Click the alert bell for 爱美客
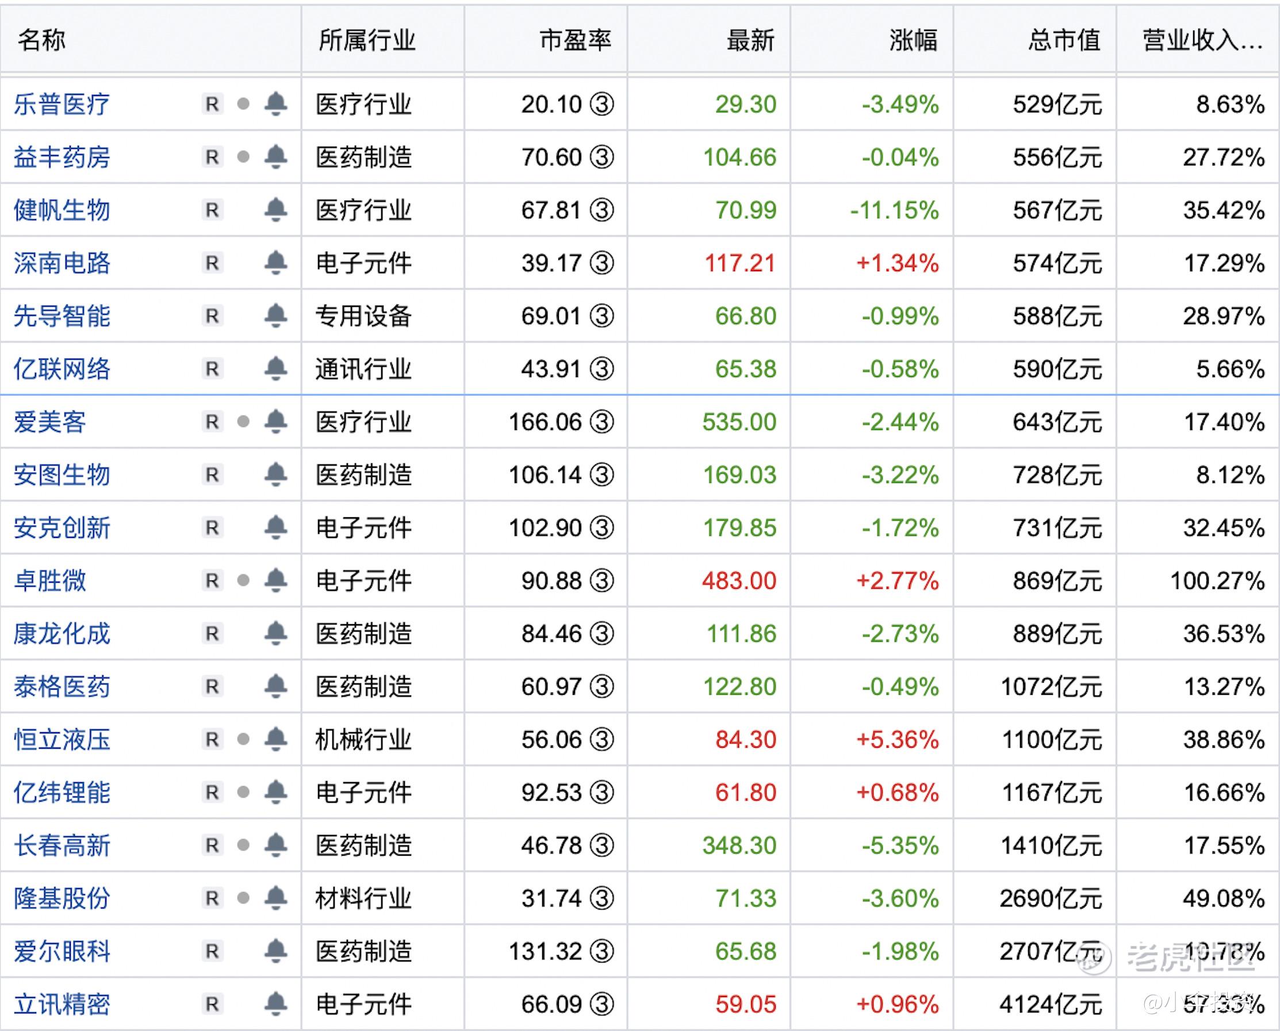Viewport: 1280px width, 1031px height. point(276,421)
